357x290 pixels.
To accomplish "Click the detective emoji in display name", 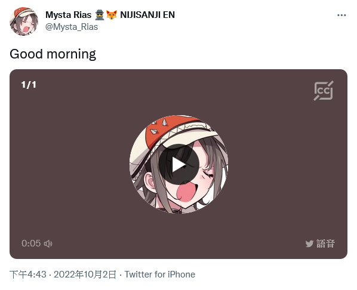I will pos(100,15).
